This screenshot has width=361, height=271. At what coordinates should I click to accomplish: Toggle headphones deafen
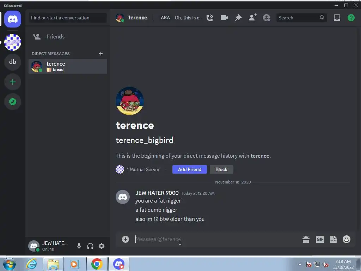(x=90, y=246)
